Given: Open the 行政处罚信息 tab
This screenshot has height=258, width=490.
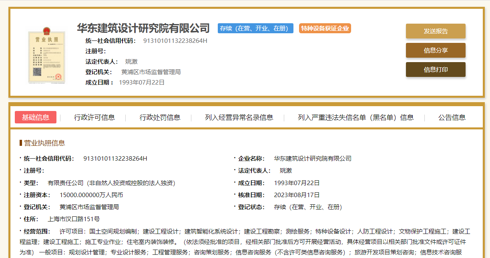Looking at the screenshot, I should [x=160, y=117].
